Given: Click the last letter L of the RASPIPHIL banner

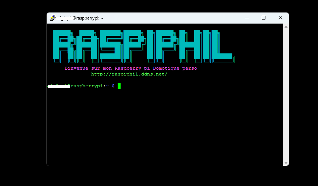Looking at the screenshot, I should click(223, 46).
